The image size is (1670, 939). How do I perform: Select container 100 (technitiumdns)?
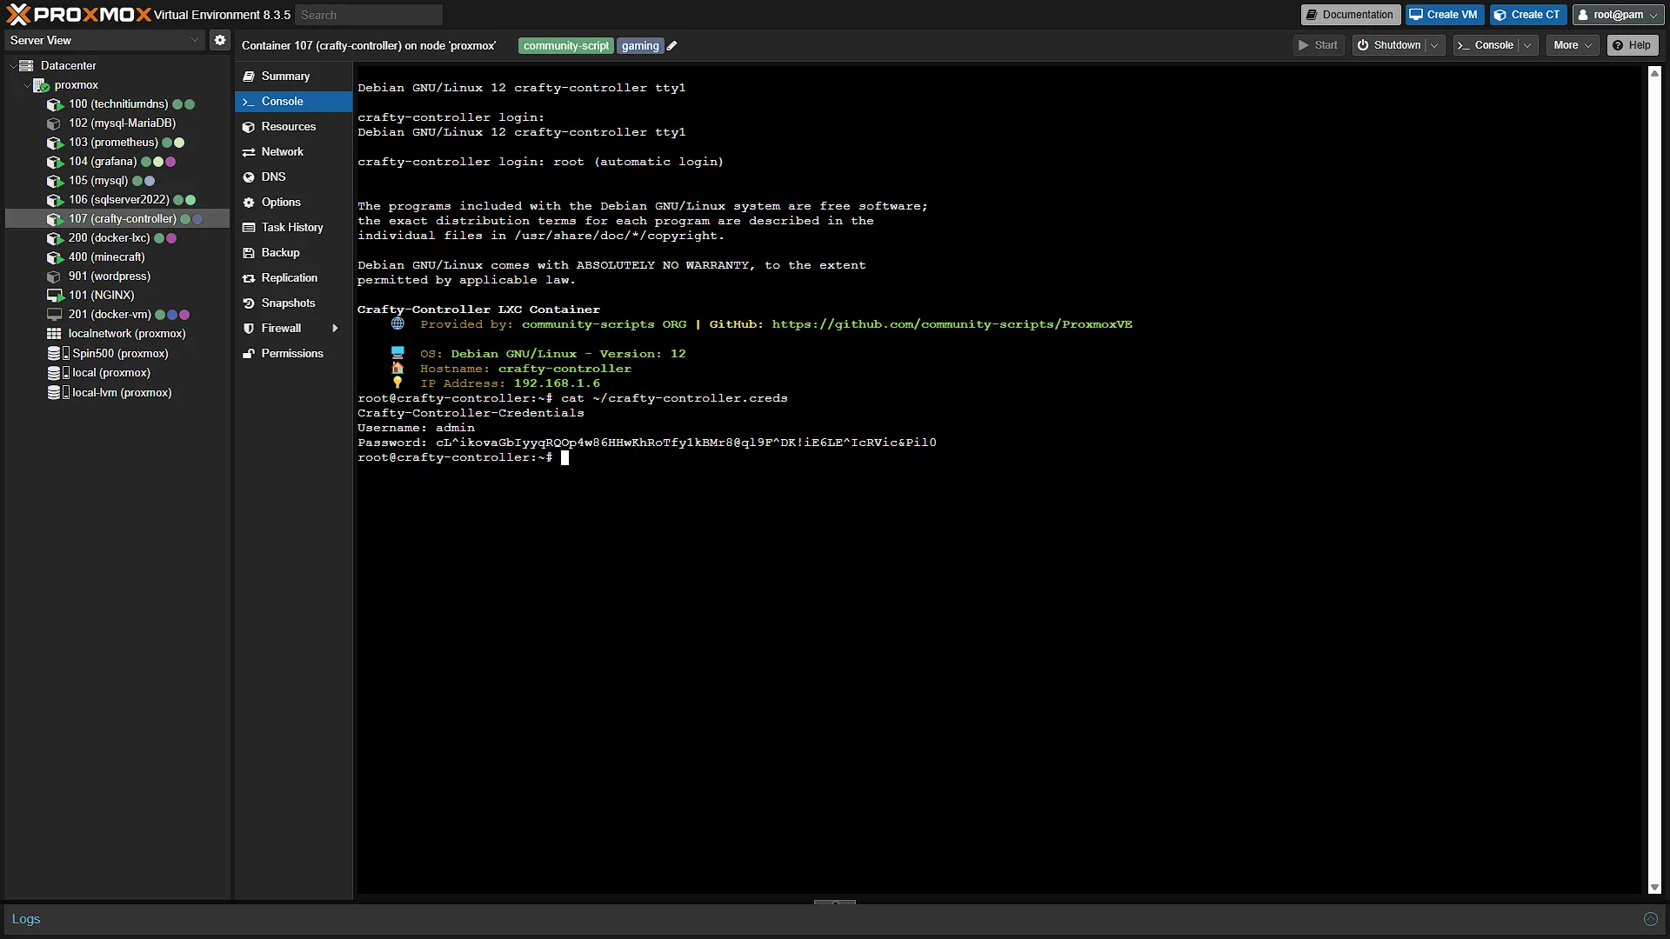click(118, 104)
